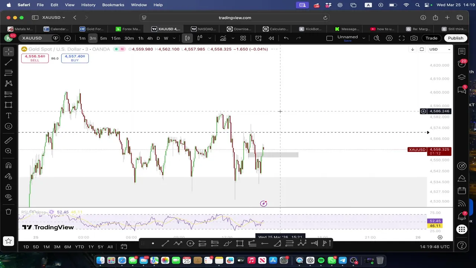476x268 pixels.
Task: Click the horizontal line price marker arrow
Action: pyautogui.click(x=428, y=133)
